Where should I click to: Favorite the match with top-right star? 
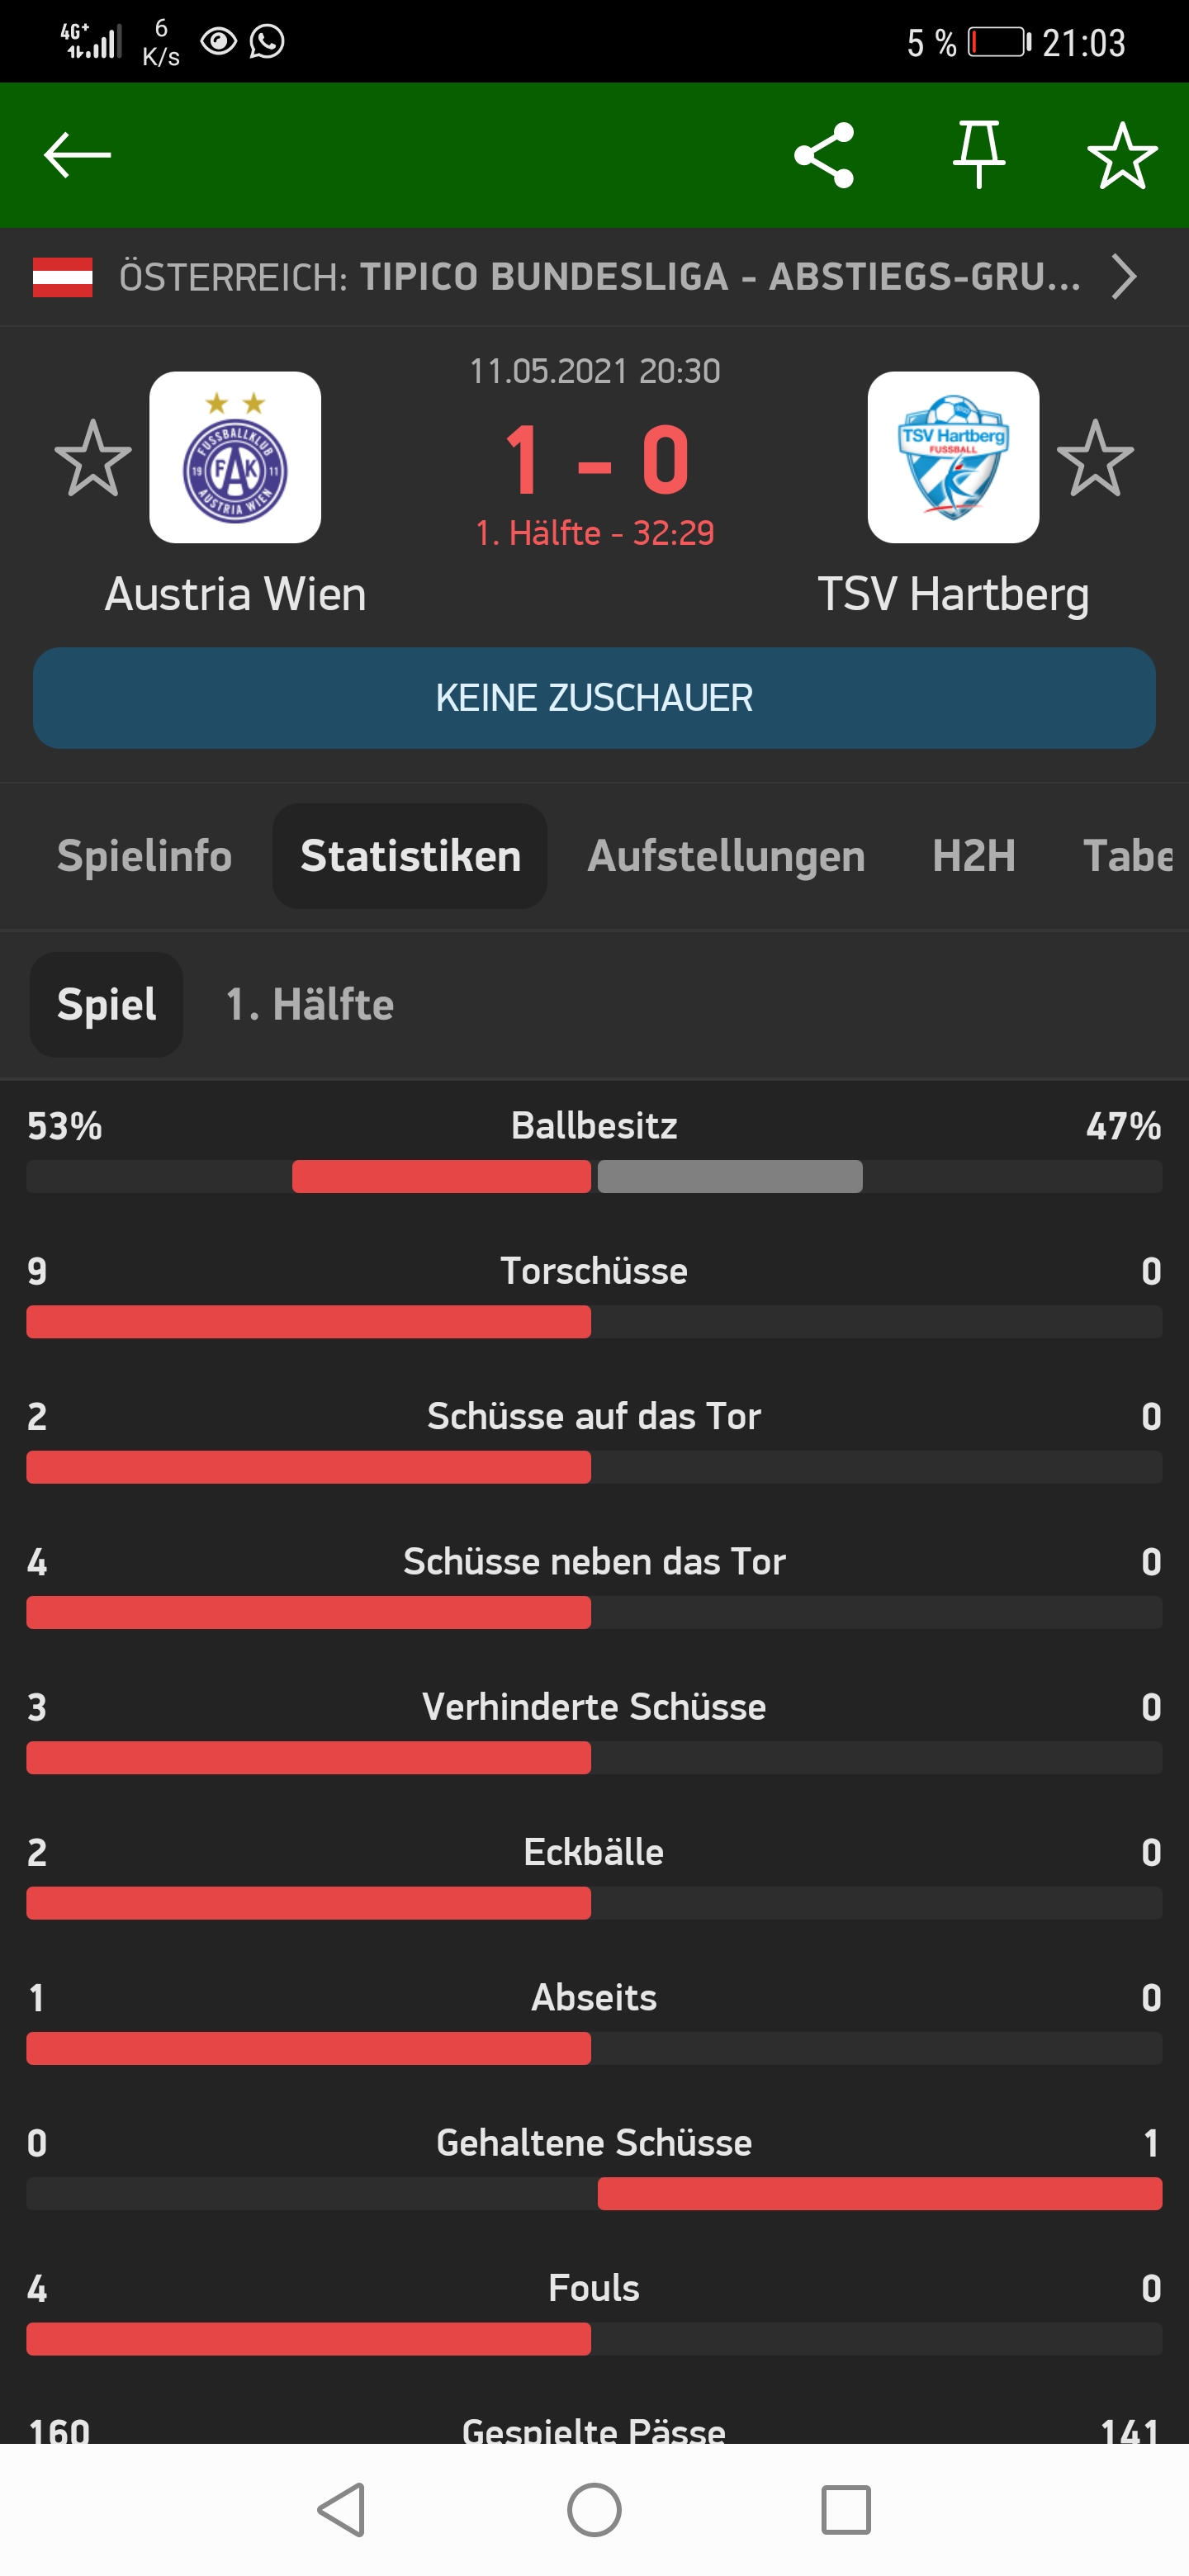pyautogui.click(x=1122, y=155)
